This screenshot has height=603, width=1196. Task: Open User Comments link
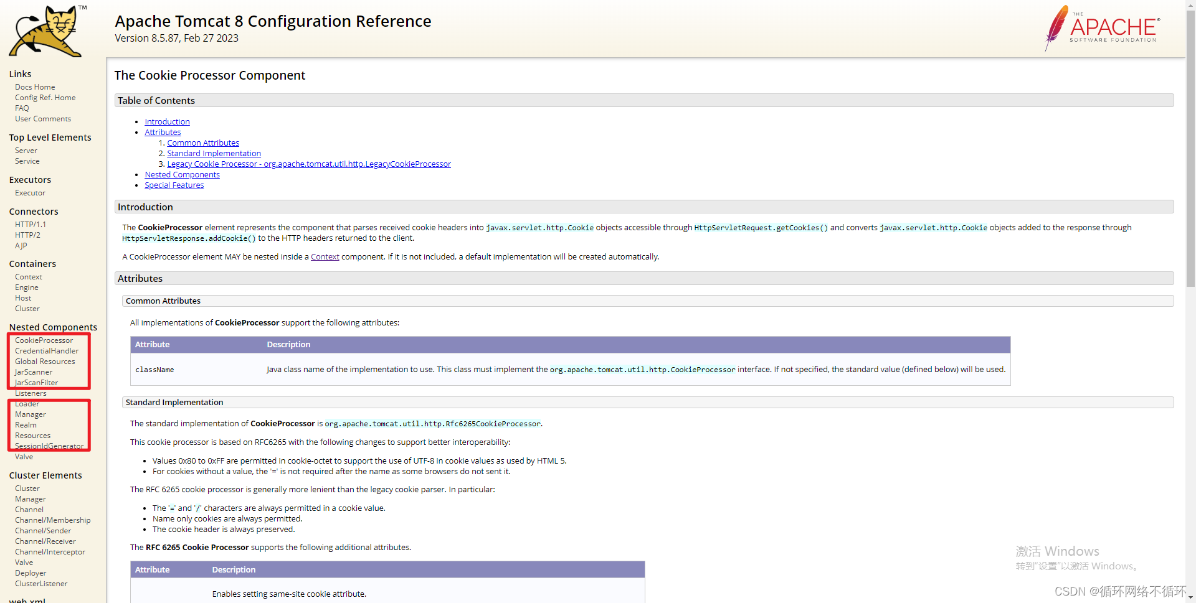click(43, 119)
